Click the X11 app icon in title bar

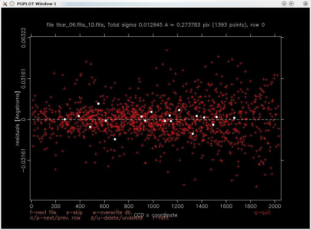coord(5,4)
